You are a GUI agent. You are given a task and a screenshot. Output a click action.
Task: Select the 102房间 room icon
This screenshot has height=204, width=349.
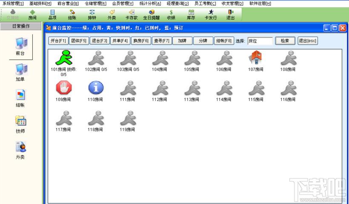click(96, 58)
